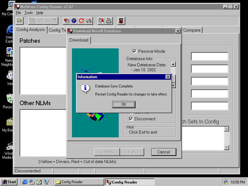The image size is (248, 186).
Task: Click the 10:55 PM taskbar clock
Action: (238, 182)
